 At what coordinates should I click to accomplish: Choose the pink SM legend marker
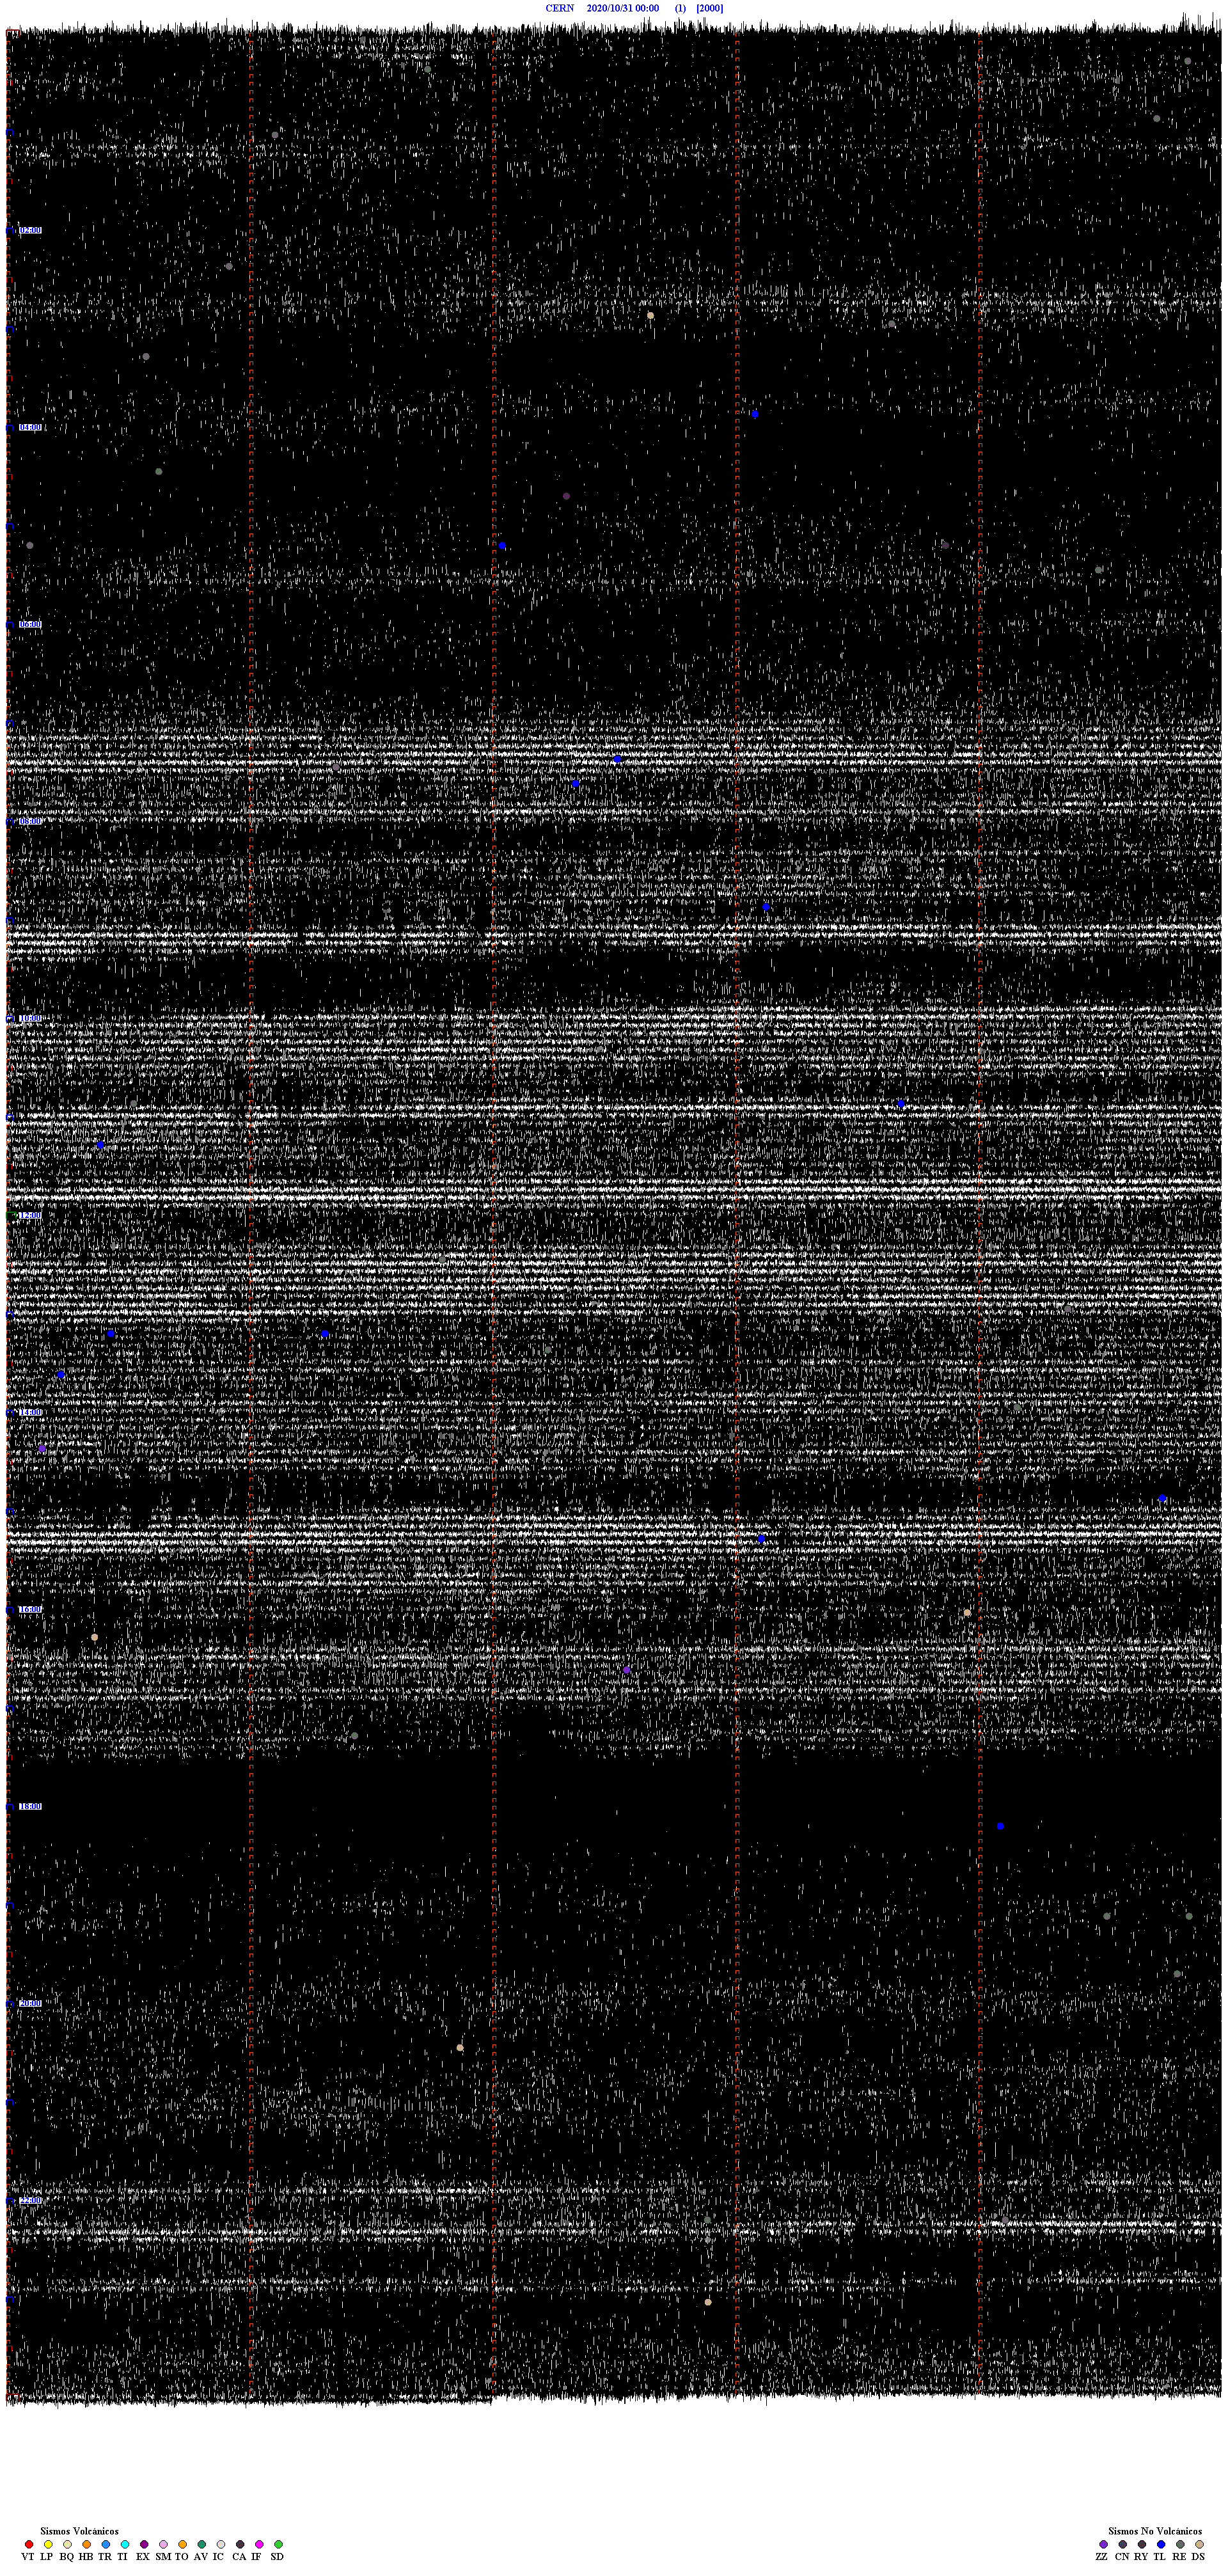click(163, 2544)
